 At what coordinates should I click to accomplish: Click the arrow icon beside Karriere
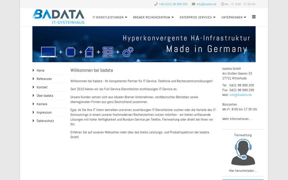pyautogui.click(x=33, y=104)
